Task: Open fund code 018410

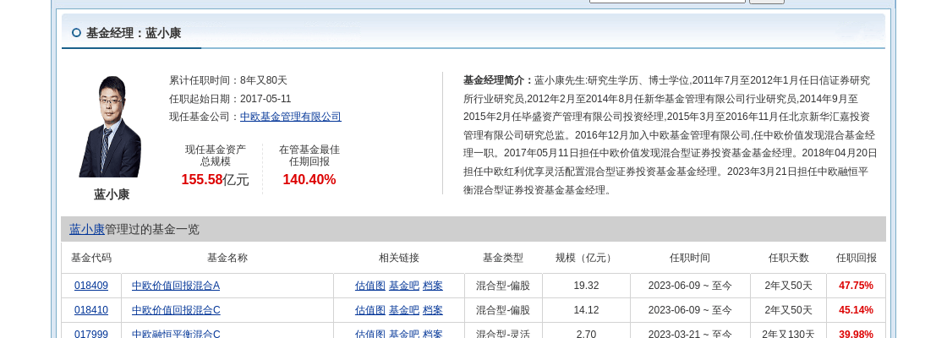Action: tap(91, 310)
